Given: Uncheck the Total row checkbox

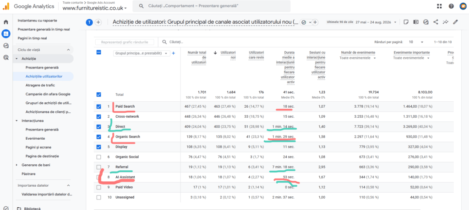Looking at the screenshot, I should pyautogui.click(x=99, y=94).
